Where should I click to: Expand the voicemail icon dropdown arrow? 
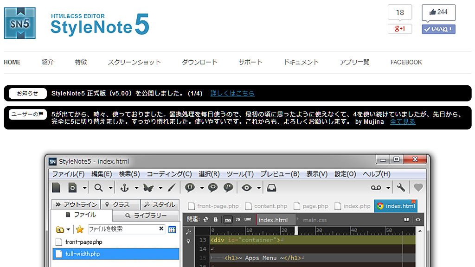pos(388,188)
